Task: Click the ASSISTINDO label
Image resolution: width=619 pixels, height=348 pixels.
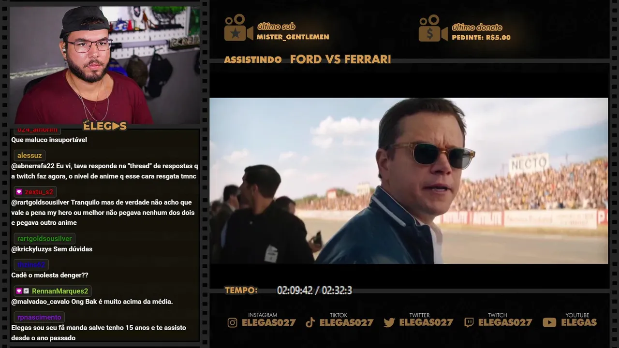Action: pos(253,60)
